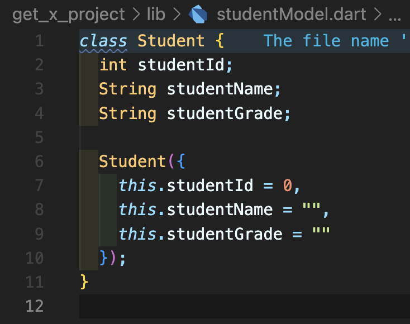This screenshot has width=410, height=324.
Task: Select the lib folder breadcrumb
Action: click(x=156, y=14)
